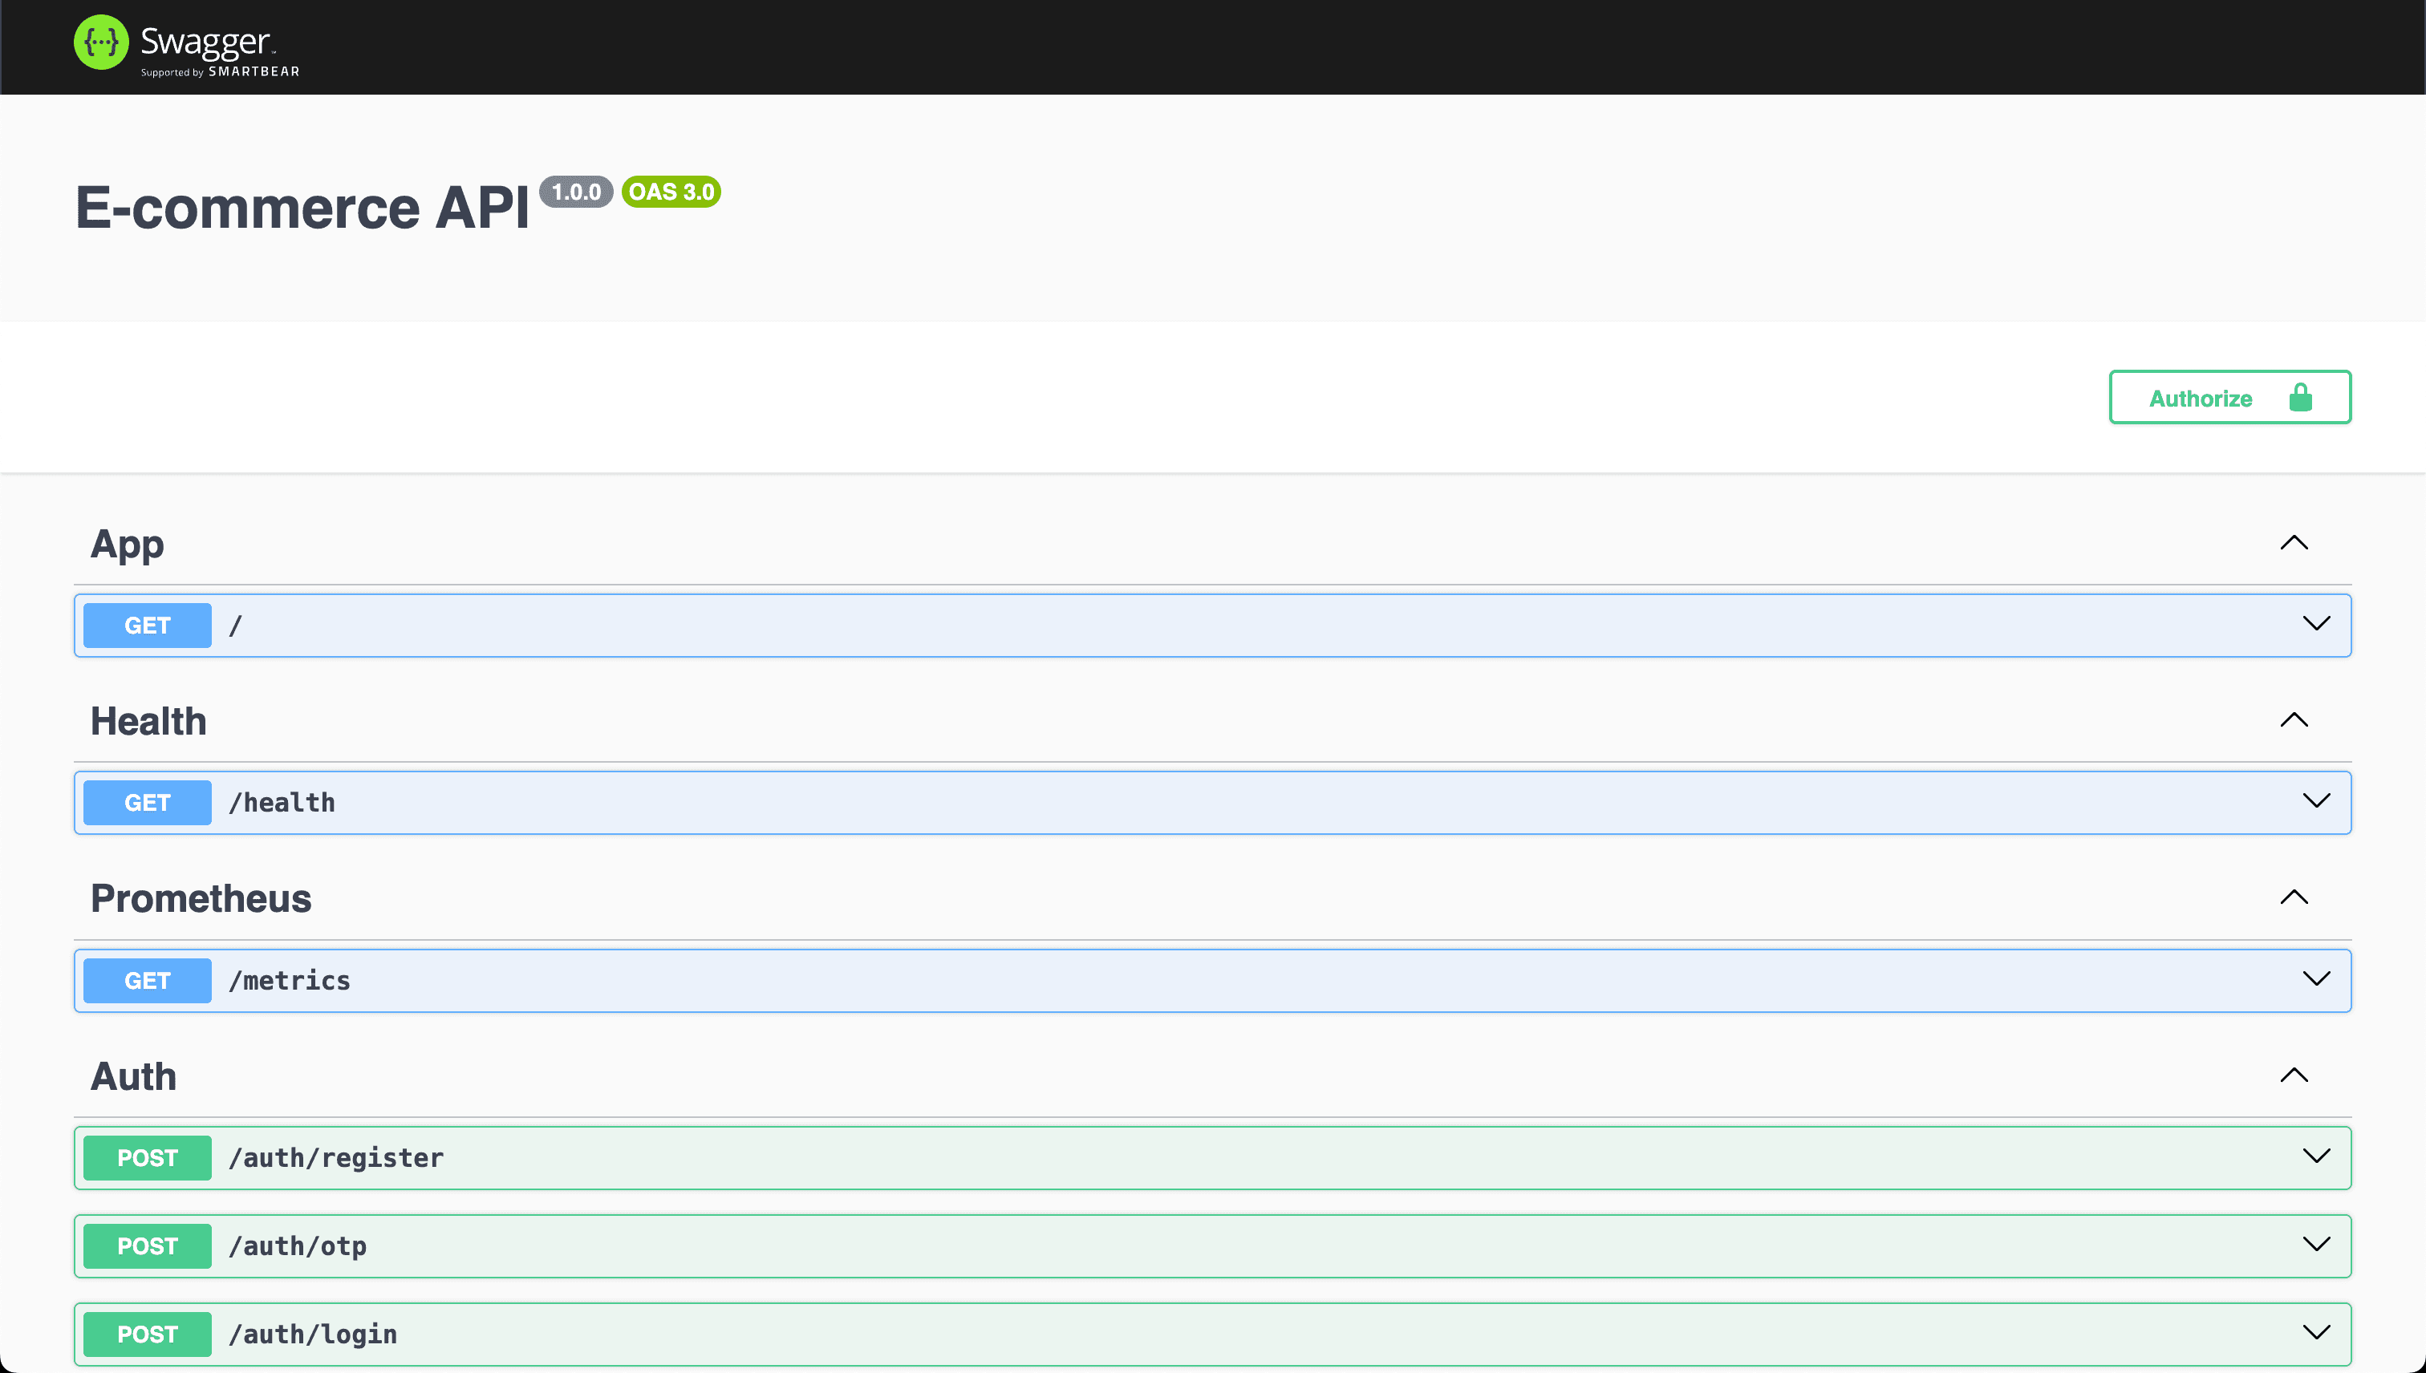Expand the GET /metrics endpoint arrow

(2315, 980)
